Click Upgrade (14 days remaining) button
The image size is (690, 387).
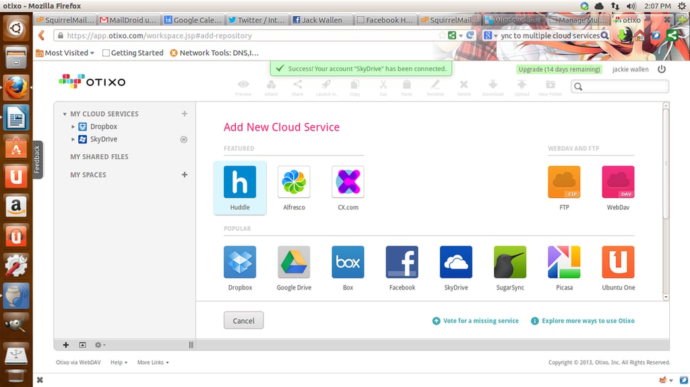(559, 69)
